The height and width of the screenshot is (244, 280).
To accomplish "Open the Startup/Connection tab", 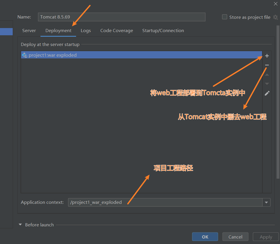I will (x=163, y=31).
